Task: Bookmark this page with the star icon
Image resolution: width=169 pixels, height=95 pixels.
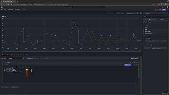Action: coord(156,4)
